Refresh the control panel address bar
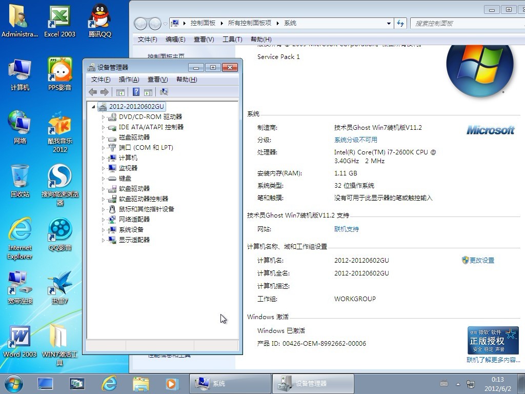The width and height of the screenshot is (525, 394). point(400,23)
